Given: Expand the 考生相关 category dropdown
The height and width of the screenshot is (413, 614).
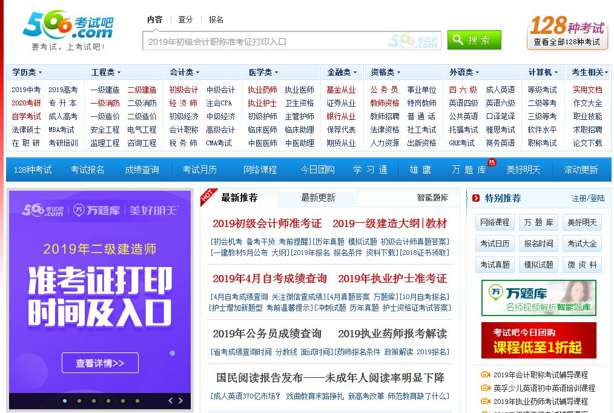Looking at the screenshot, I should click(590, 73).
